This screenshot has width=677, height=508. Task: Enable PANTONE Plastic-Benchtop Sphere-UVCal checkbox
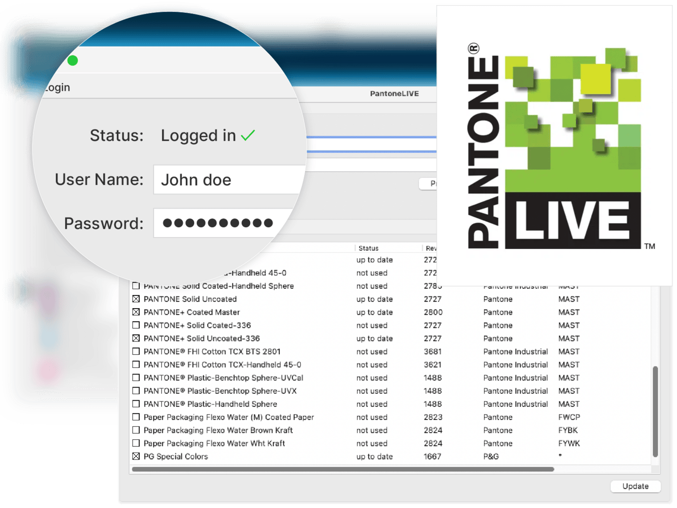pos(136,378)
